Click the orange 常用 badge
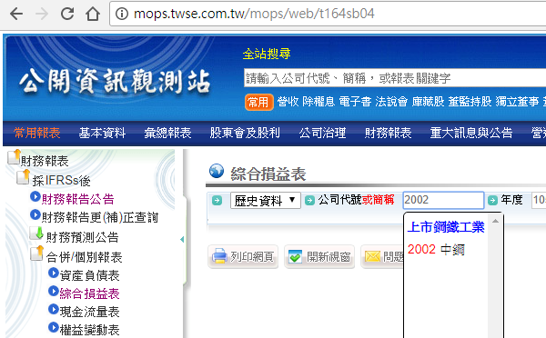This screenshot has width=546, height=338. coord(258,102)
